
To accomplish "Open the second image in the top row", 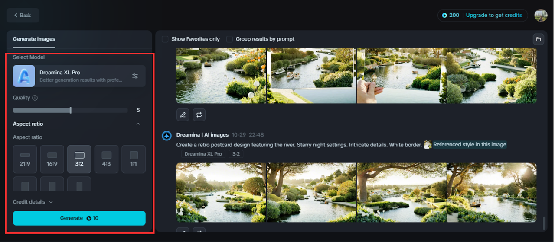I will tap(311, 76).
